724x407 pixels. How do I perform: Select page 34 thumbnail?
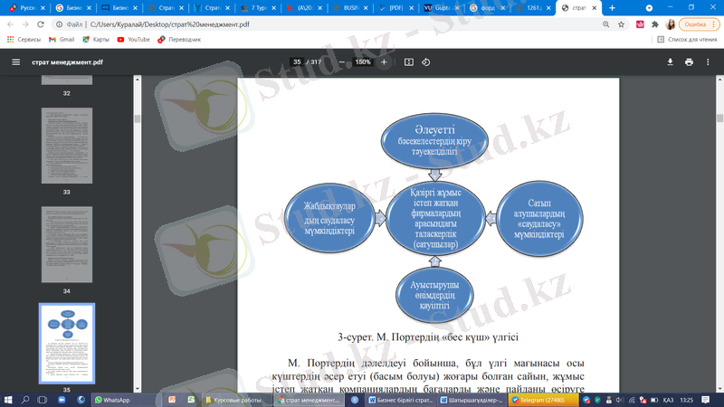67,244
